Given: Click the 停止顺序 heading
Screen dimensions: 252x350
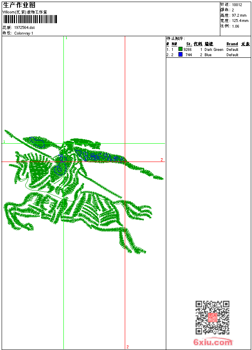Looking at the screenshot, I should tap(176, 39).
